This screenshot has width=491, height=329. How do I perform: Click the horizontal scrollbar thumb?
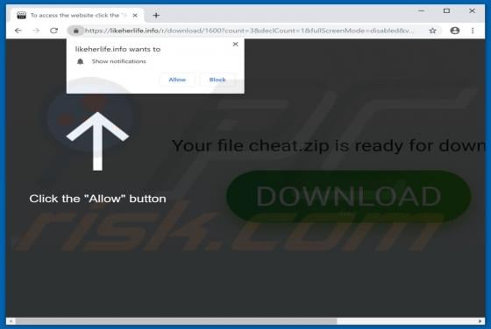click(x=176, y=321)
